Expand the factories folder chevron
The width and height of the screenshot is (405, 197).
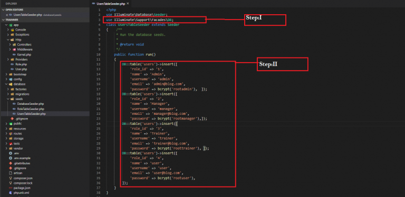(8, 89)
